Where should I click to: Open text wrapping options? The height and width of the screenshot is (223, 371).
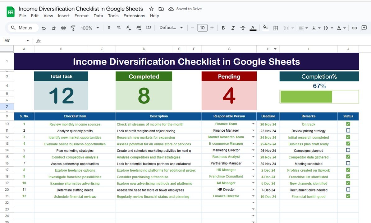pyautogui.click(x=328, y=28)
